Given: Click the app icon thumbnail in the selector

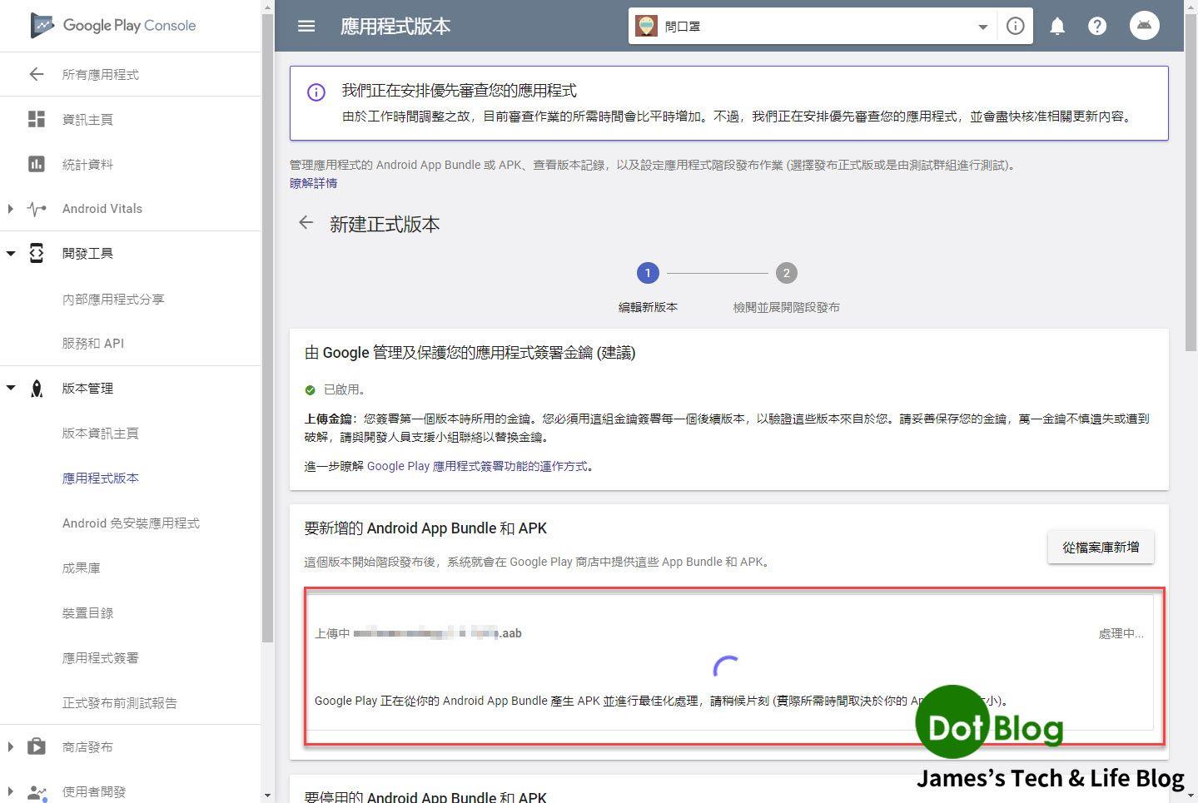Looking at the screenshot, I should coord(646,26).
